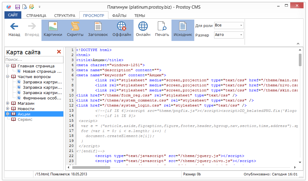Click the <title>Акции</title> source line
Viewport: 308px width, 181px height.
click(100, 60)
